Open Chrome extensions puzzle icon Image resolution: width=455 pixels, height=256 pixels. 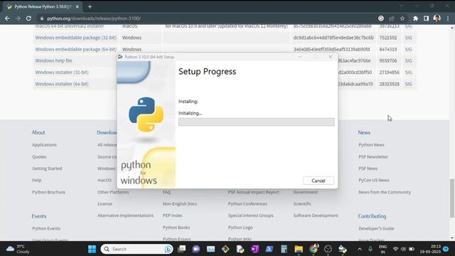(x=415, y=18)
